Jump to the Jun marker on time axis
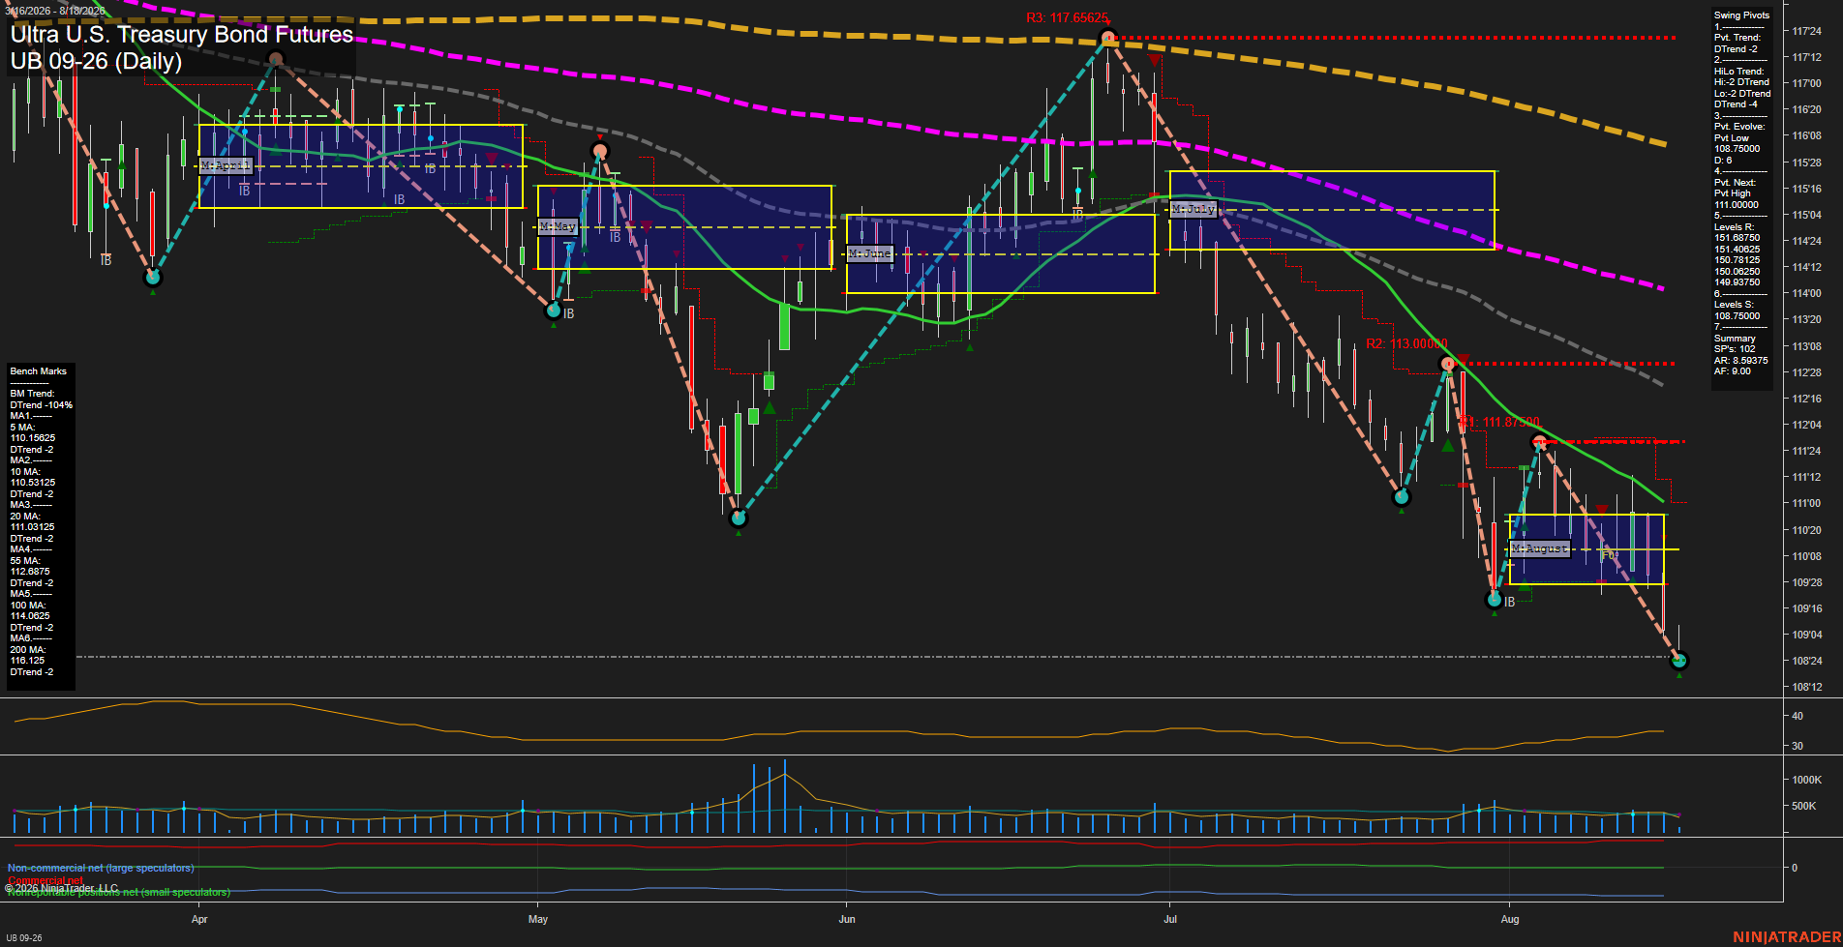The image size is (1843, 947). [847, 919]
